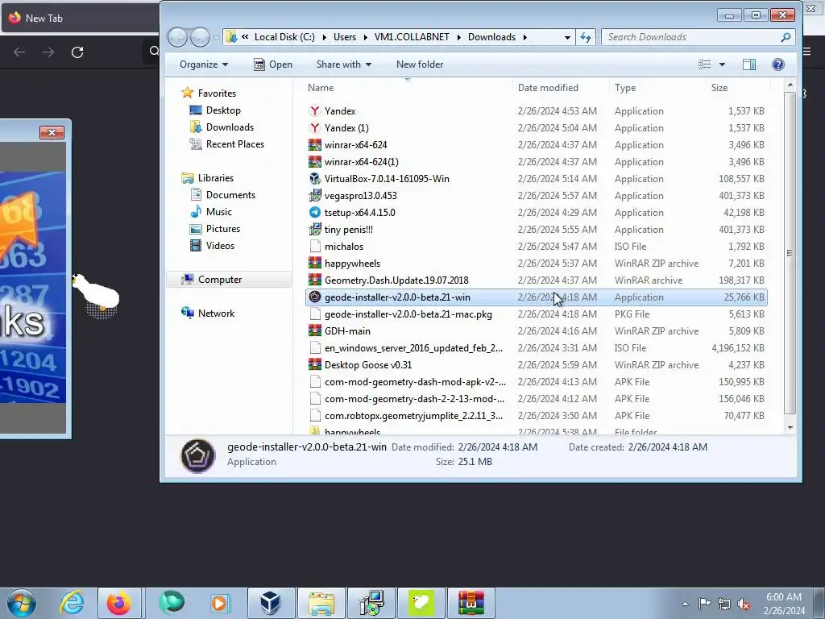Image resolution: width=825 pixels, height=619 pixels.
Task: Open WinRAR from the taskbar
Action: (x=471, y=603)
